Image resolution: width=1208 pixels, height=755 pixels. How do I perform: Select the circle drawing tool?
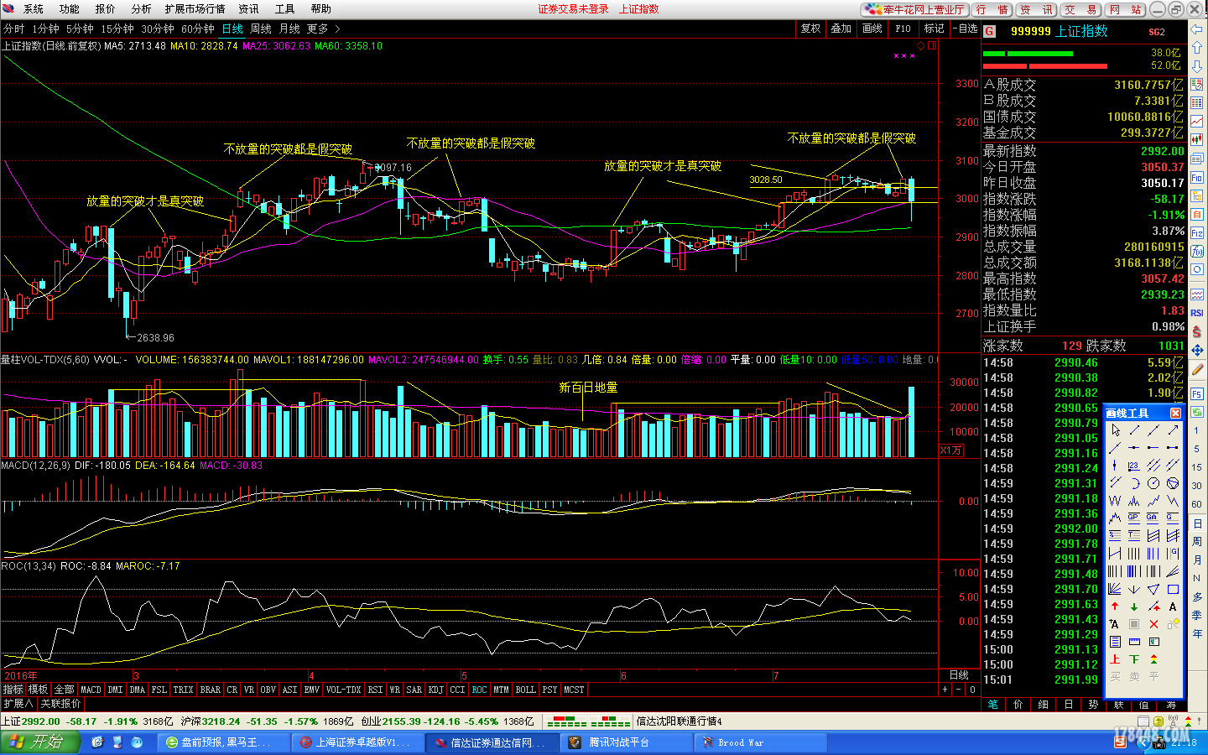pos(1153,483)
